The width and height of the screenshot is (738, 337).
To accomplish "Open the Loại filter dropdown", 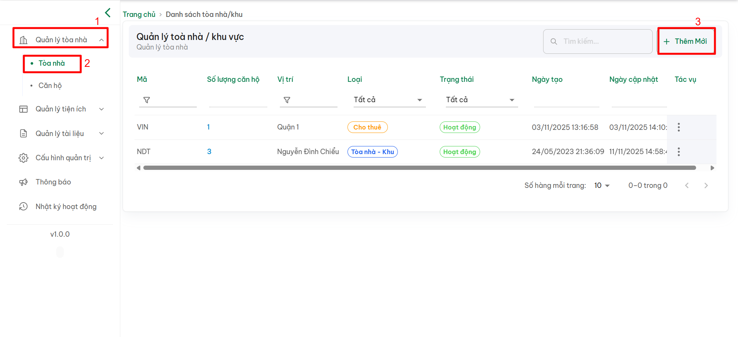I will point(389,100).
